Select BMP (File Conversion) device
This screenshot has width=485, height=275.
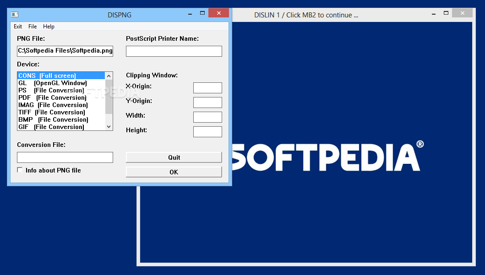(61, 119)
